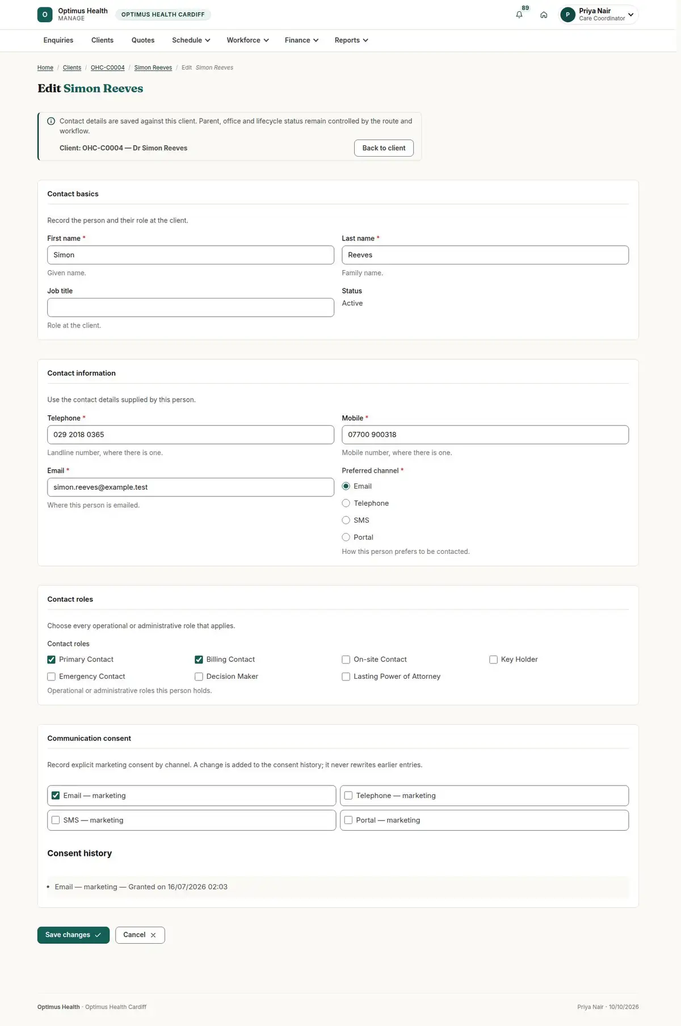Edit the First name field

click(x=191, y=255)
